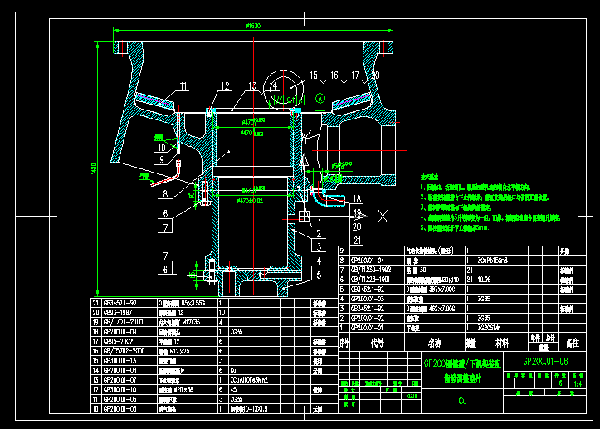
Task: Click code 'GP200.01-03' in parts list
Action: pyautogui.click(x=368, y=299)
